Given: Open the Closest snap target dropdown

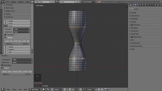Looking at the screenshot, I should click(91, 89).
